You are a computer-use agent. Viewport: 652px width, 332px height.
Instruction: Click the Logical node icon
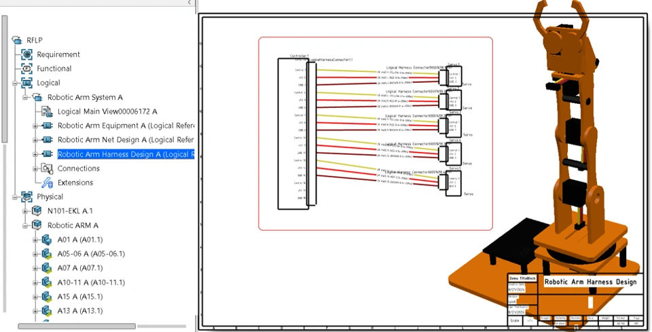[x=26, y=83]
